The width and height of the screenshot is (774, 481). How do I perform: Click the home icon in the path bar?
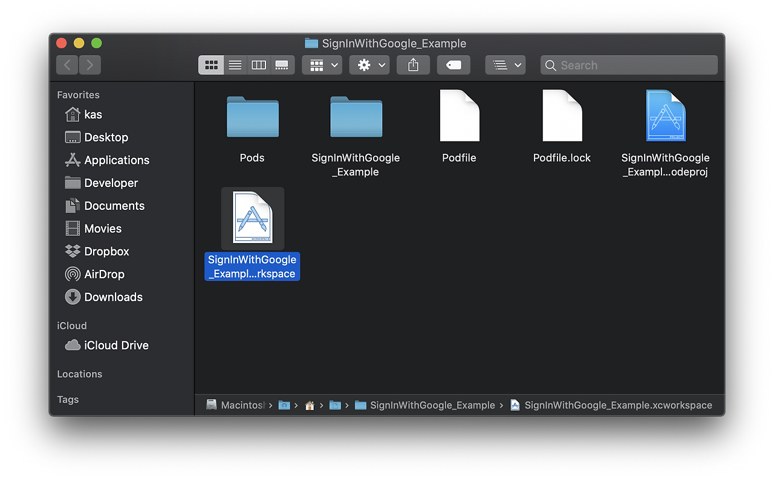pyautogui.click(x=310, y=405)
